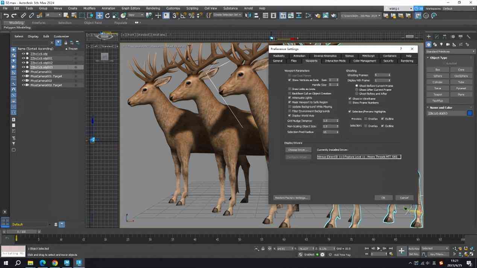Hide PhysCamera001 using its eye icon
477x268 pixels.
tap(23, 72)
